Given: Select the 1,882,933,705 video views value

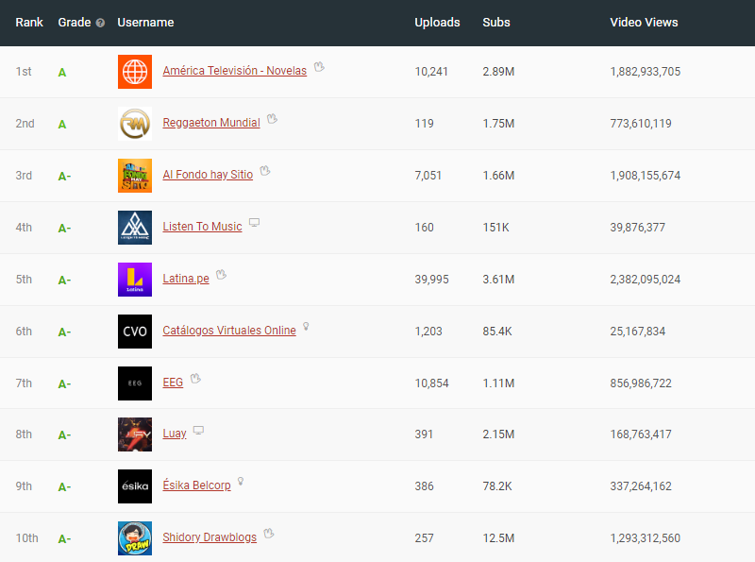Looking at the screenshot, I should tap(646, 72).
